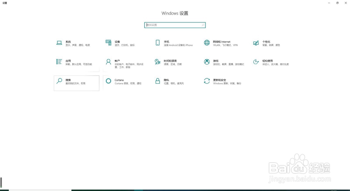Select the 更新和安全 category title
Image resolution: width=350 pixels, height=191 pixels.
(x=220, y=80)
